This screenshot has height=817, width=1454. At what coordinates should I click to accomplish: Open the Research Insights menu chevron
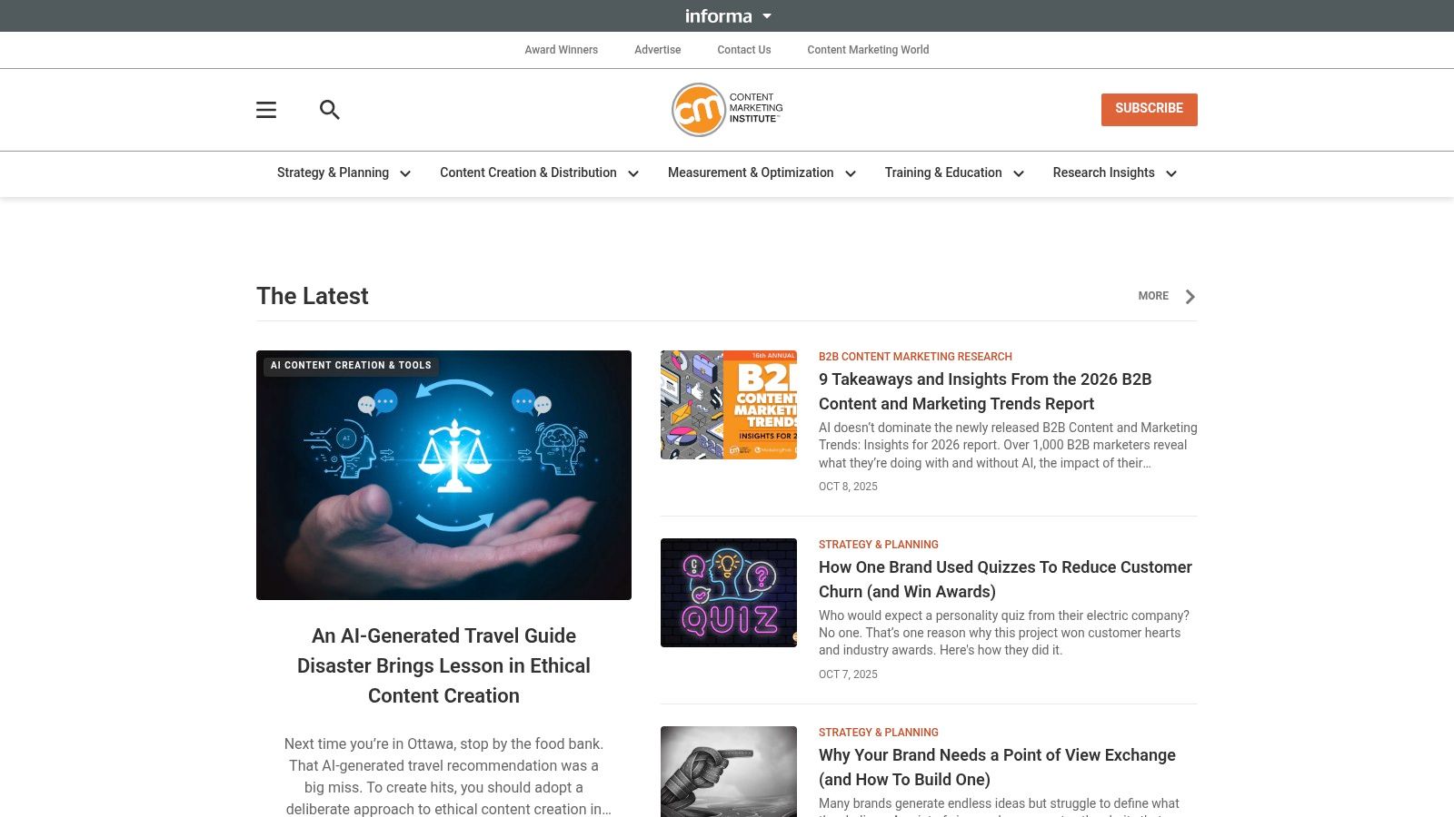point(1171,173)
